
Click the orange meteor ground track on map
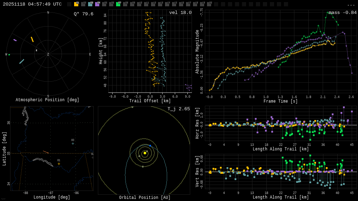point(45,152)
